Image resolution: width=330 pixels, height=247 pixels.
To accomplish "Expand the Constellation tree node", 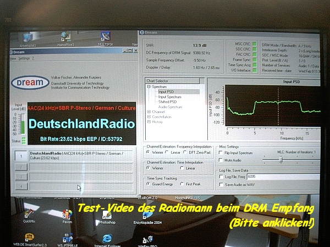I will (x=149, y=116).
